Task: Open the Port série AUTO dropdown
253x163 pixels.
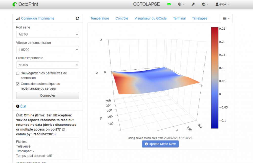Action: [48, 34]
